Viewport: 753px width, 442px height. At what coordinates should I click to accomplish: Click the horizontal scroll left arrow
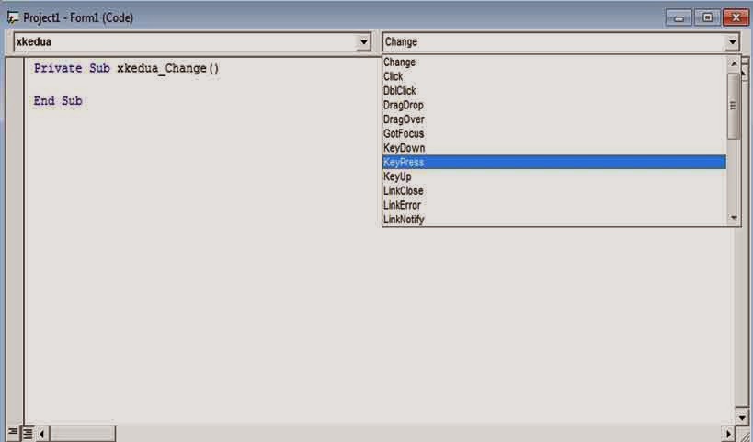(42, 435)
